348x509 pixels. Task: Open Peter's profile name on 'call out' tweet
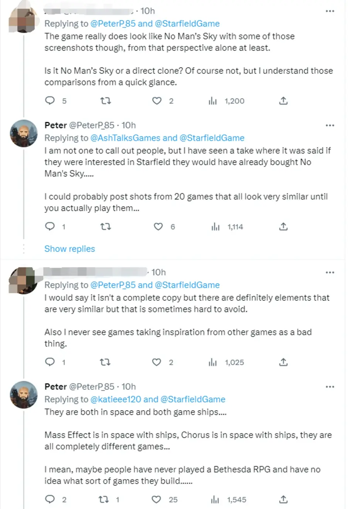pos(55,125)
